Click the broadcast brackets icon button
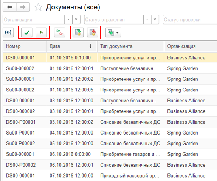The height and width of the screenshot is (181, 217). coord(8,32)
